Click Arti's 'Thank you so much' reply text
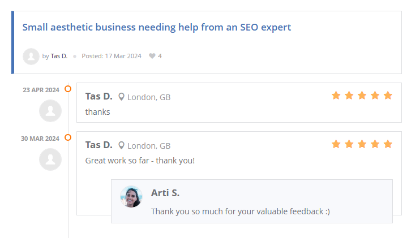The image size is (420, 242). 241,211
